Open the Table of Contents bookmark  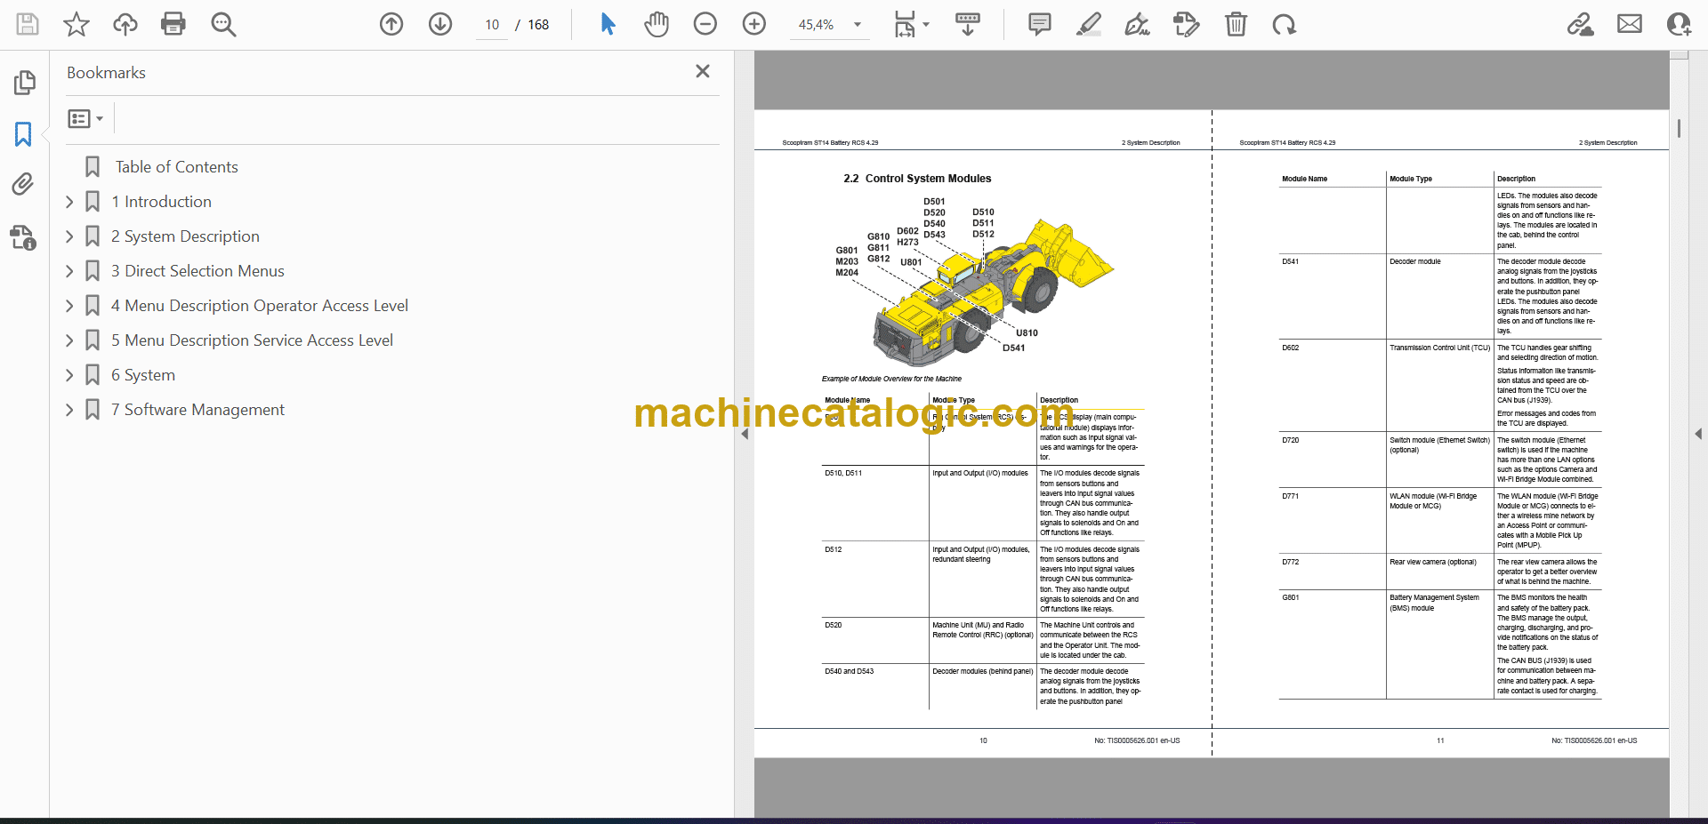tap(176, 167)
